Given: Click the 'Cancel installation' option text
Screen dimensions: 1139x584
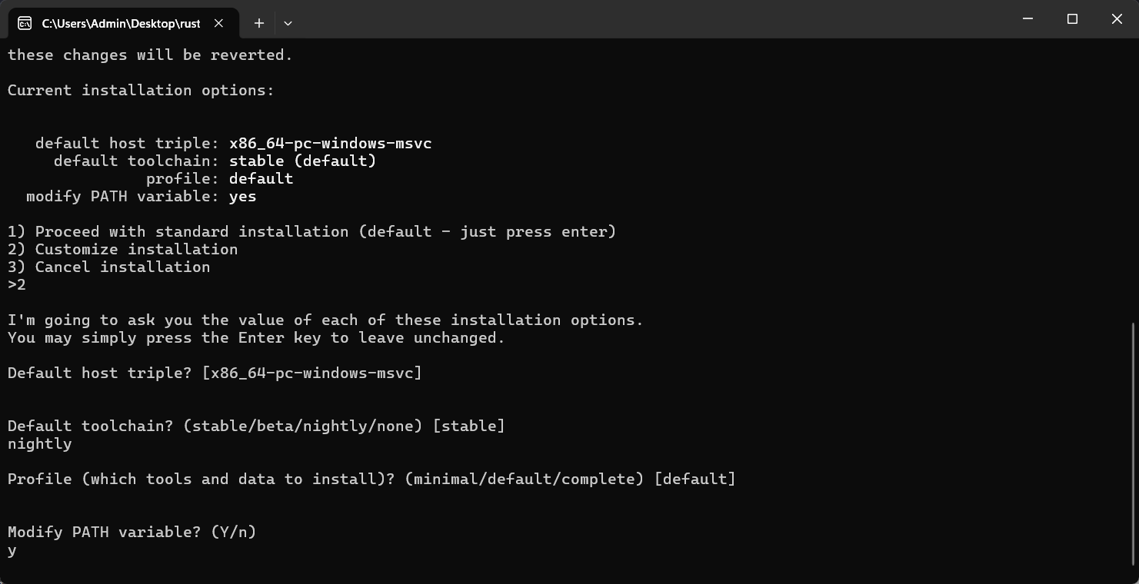Looking at the screenshot, I should click(x=122, y=267).
